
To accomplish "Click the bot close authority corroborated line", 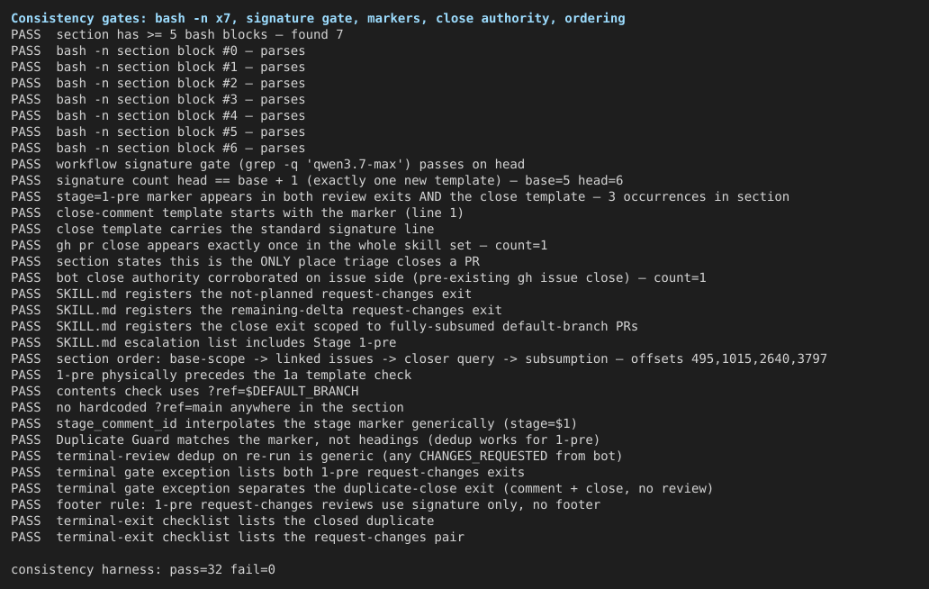I will 358,278.
